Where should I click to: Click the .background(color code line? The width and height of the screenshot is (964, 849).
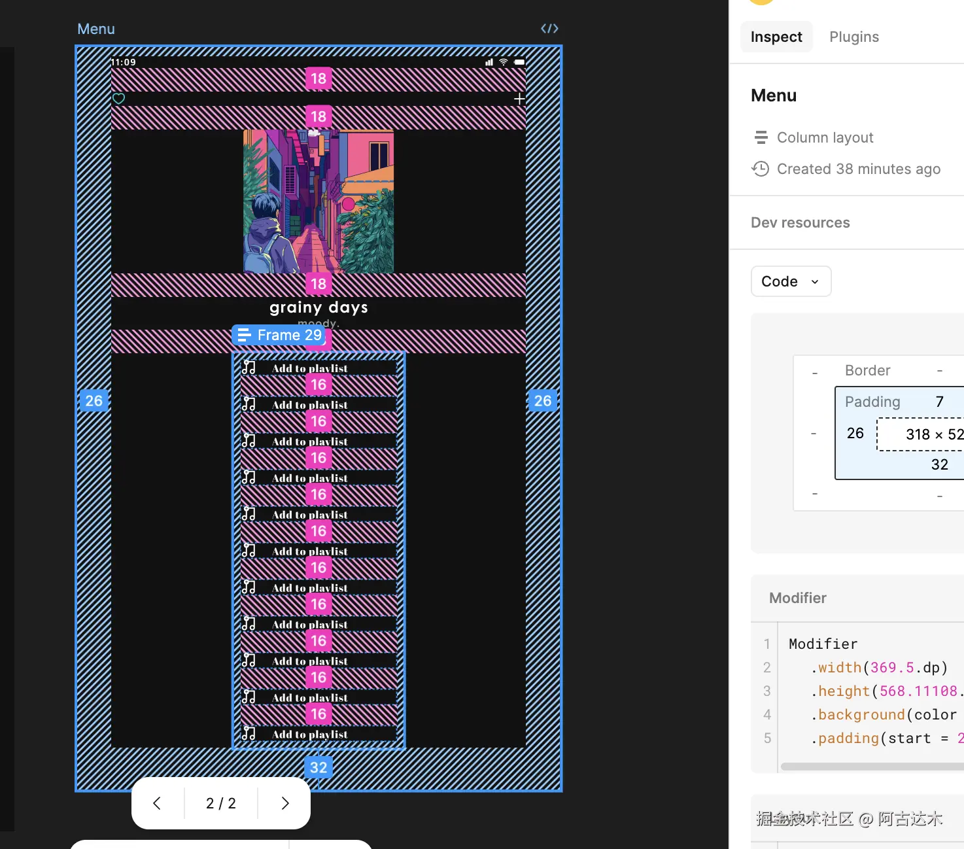pyautogui.click(x=884, y=714)
